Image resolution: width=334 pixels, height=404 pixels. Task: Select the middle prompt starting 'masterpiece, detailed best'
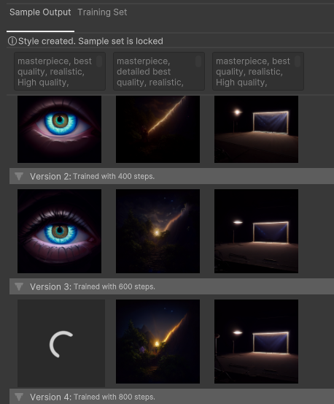click(159, 72)
